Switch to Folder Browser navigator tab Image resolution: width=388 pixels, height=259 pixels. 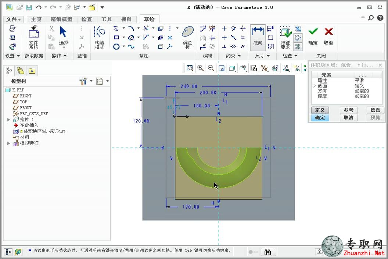click(x=20, y=71)
